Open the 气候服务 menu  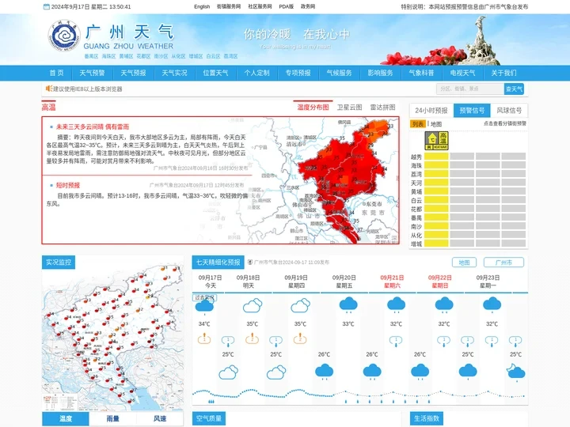point(339,73)
